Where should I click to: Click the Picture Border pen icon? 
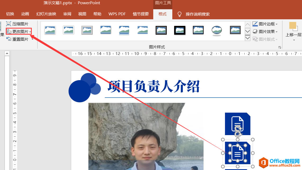coord(255,23)
